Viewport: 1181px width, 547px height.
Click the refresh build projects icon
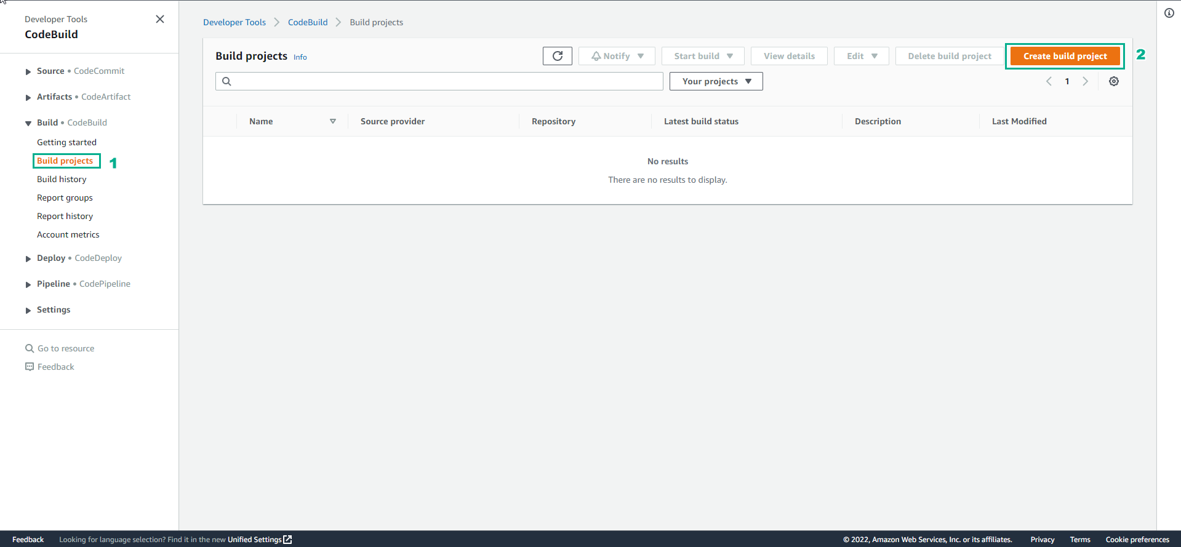click(557, 56)
